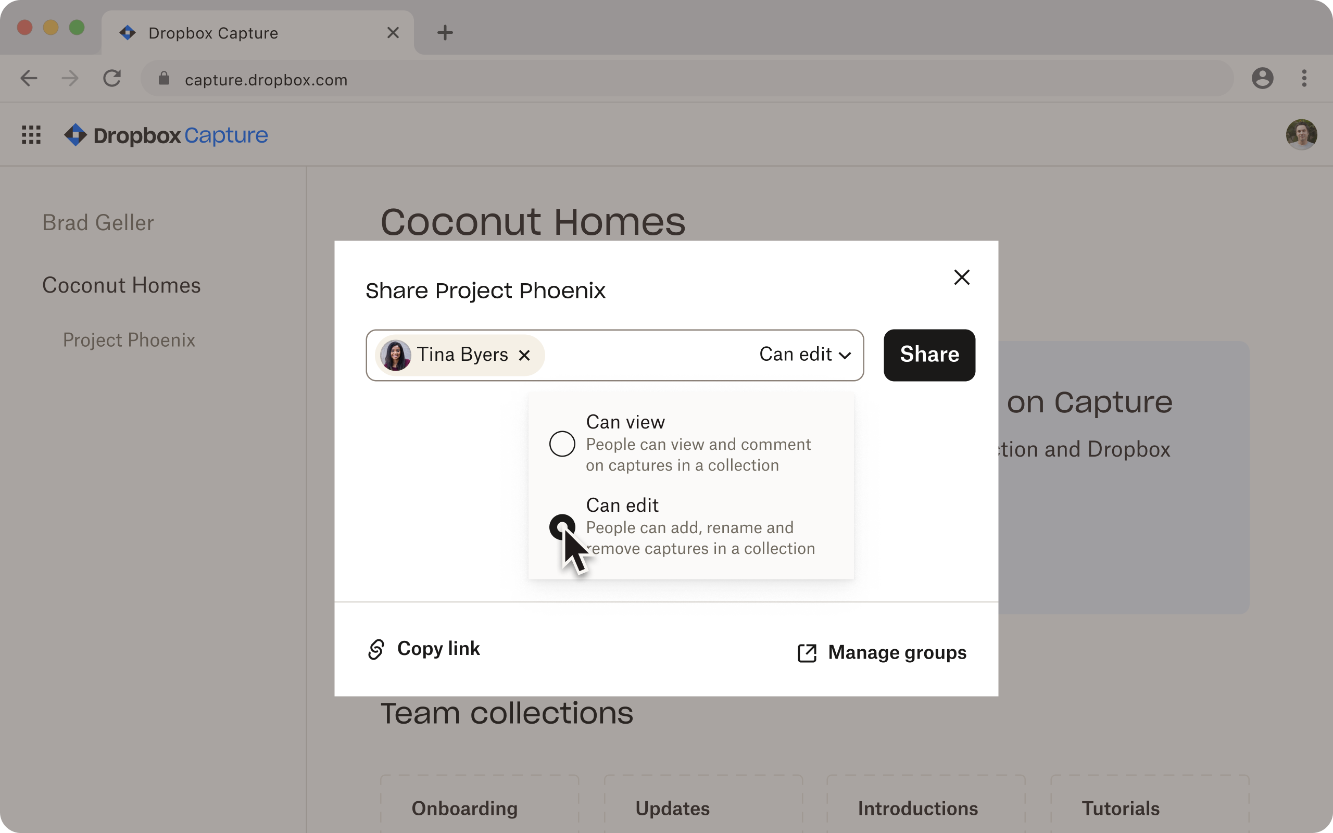The height and width of the screenshot is (833, 1333).
Task: Click the Project Phoenix sidebar item
Action: 129,340
